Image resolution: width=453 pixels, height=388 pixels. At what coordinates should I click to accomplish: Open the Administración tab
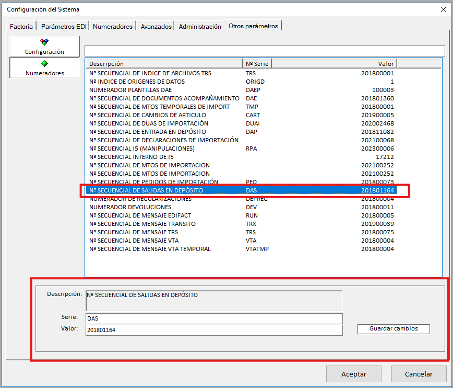pos(200,26)
